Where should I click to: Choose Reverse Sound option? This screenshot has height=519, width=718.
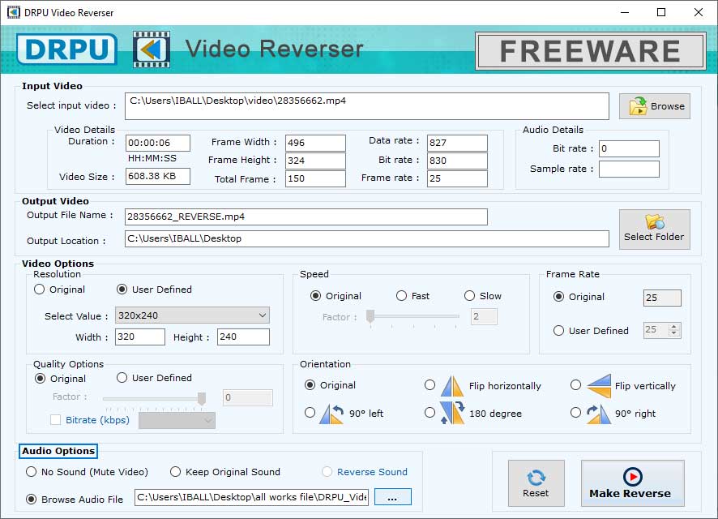[327, 472]
